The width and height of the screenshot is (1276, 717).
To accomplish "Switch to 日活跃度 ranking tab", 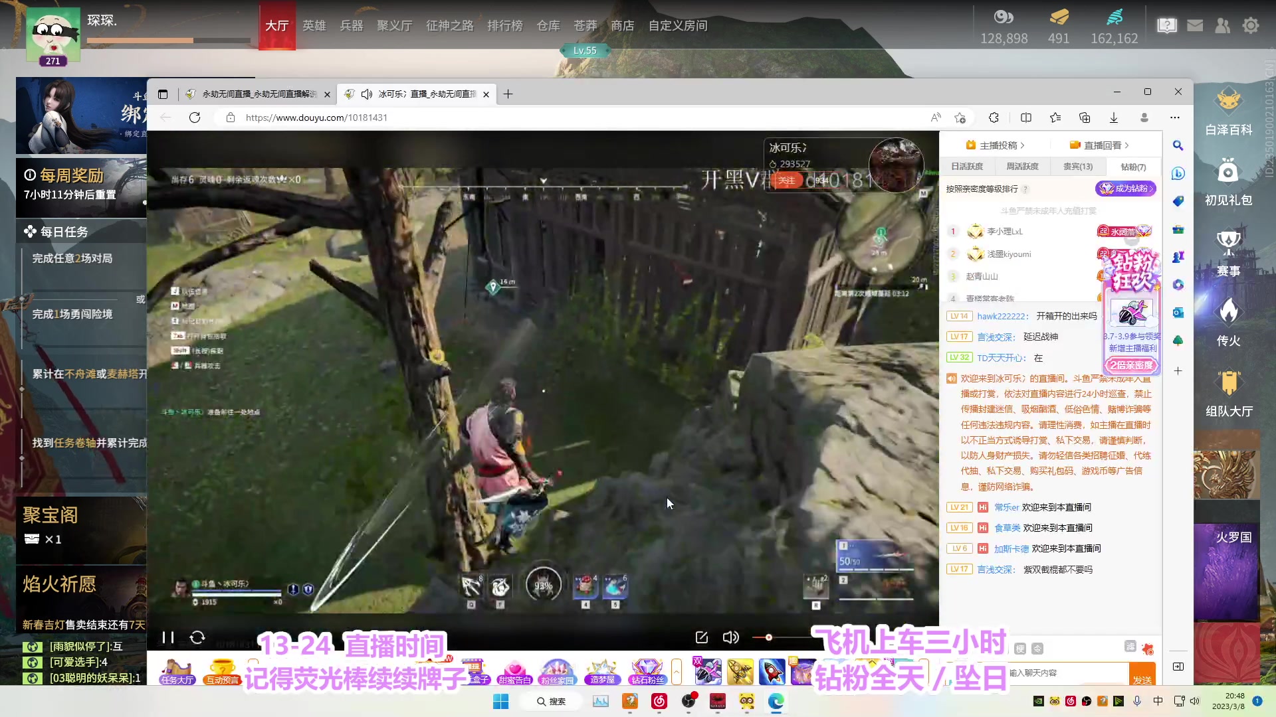I will coord(967,167).
